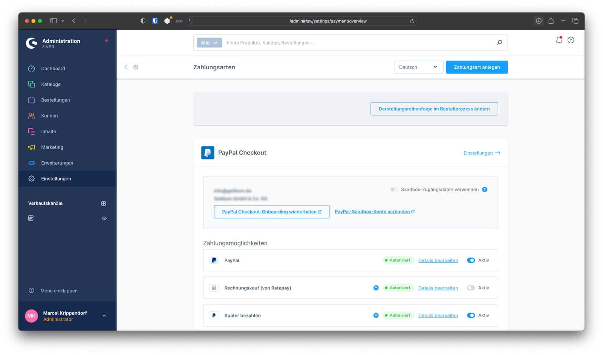Toggle Sandbox-Zugangsdaten verwenden switch
This screenshot has width=603, height=355.
(393, 190)
